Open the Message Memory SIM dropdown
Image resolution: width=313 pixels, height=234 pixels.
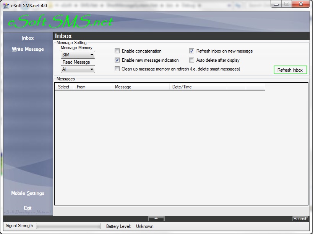coord(78,55)
